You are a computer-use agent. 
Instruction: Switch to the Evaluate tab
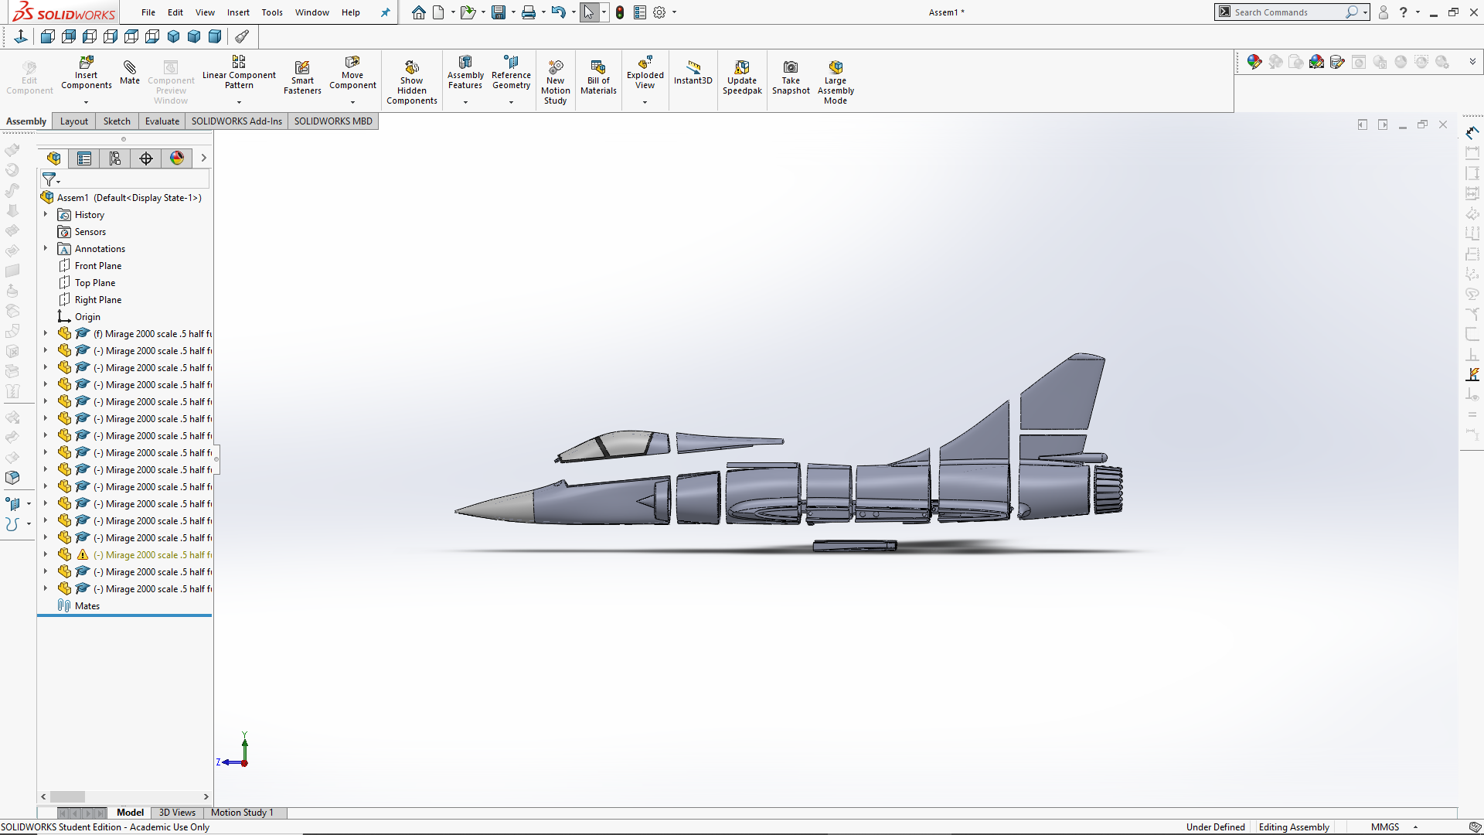(162, 121)
